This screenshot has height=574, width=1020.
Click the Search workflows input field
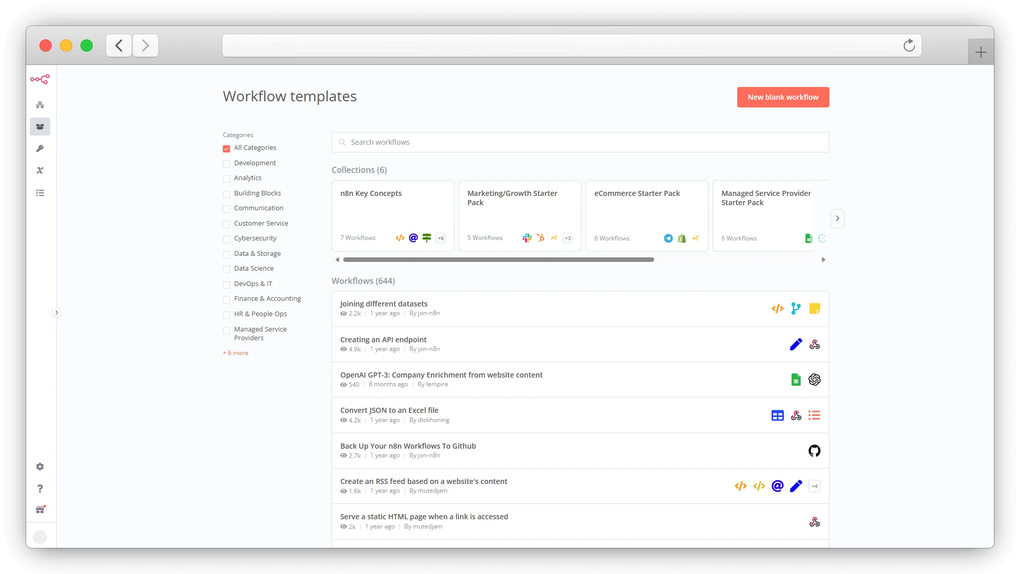pyautogui.click(x=580, y=142)
